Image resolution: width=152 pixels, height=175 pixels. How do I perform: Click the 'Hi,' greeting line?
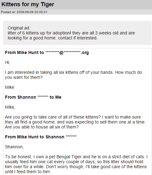[7, 62]
